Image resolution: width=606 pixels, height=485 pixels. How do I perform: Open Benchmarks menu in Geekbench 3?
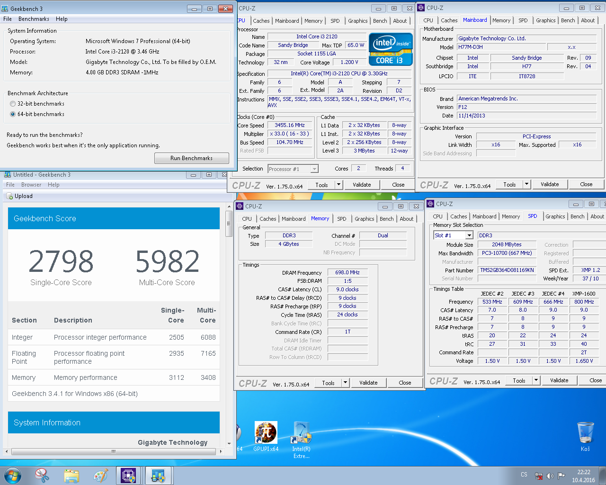tap(34, 19)
